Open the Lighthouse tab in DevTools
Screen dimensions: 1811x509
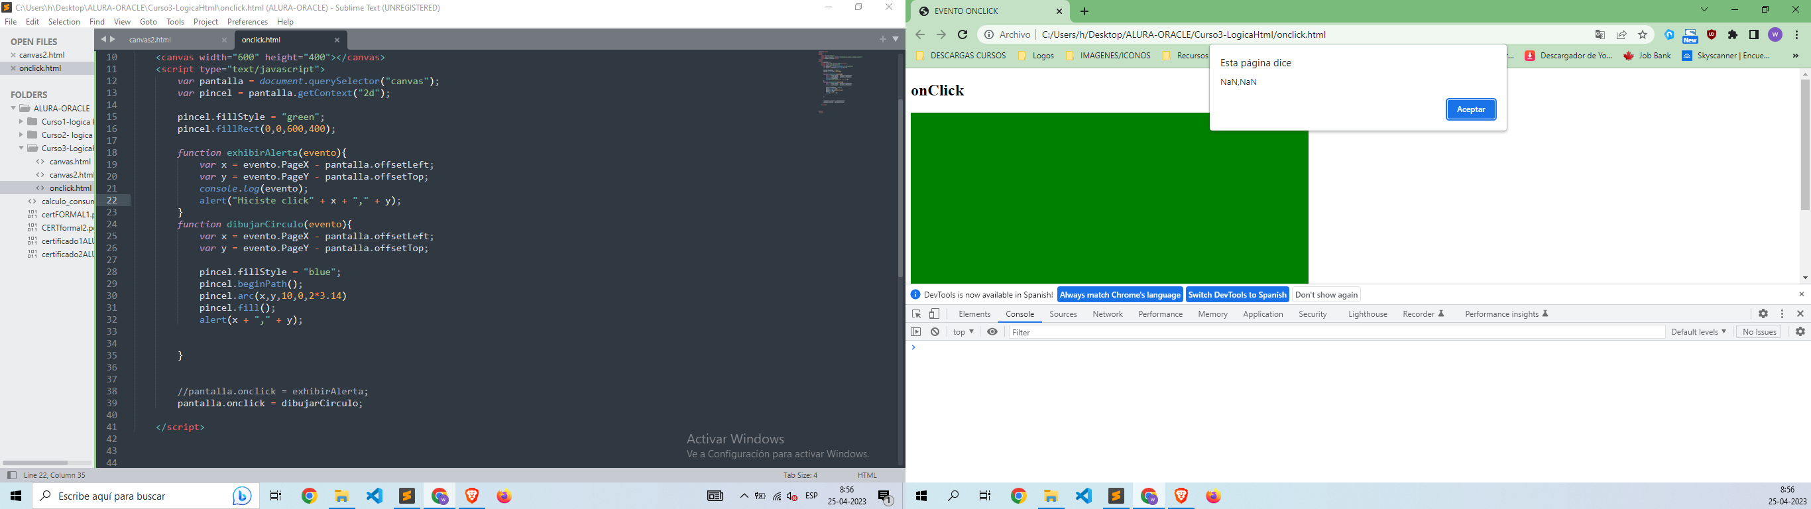1368,314
